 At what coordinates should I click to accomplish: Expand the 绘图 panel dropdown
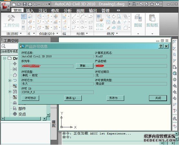click(87, 33)
